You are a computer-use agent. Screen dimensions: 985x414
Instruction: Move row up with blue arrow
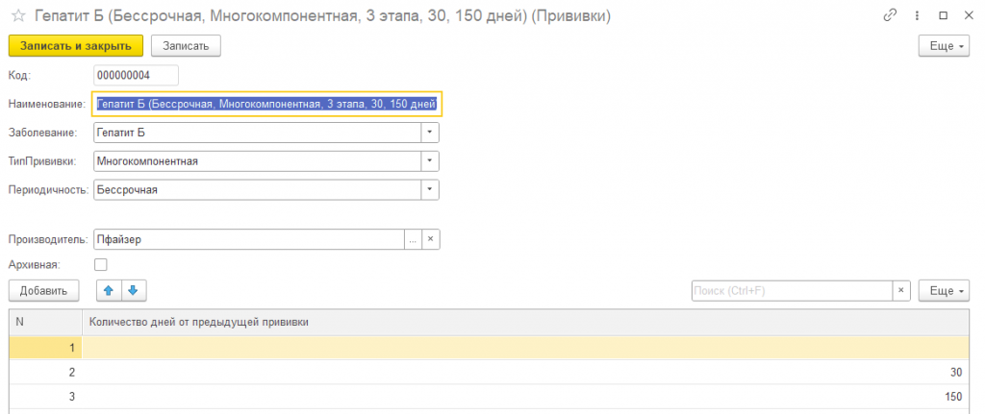tap(108, 290)
